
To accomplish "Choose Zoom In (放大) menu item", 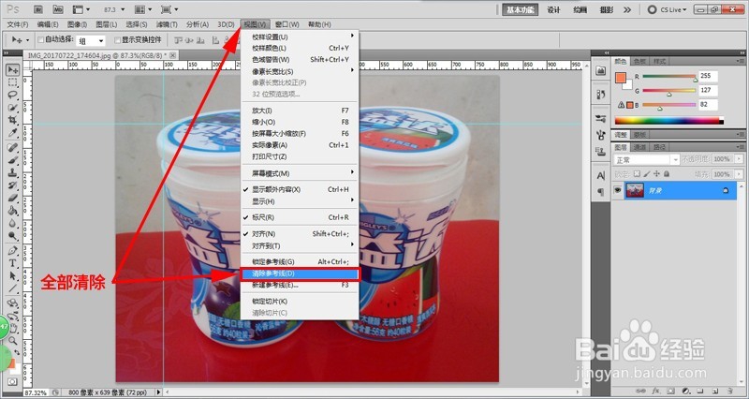I will coord(300,111).
